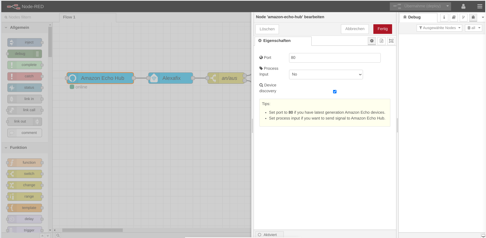Select the complete palette node
The width and height of the screenshot is (486, 238).
[x=25, y=65]
